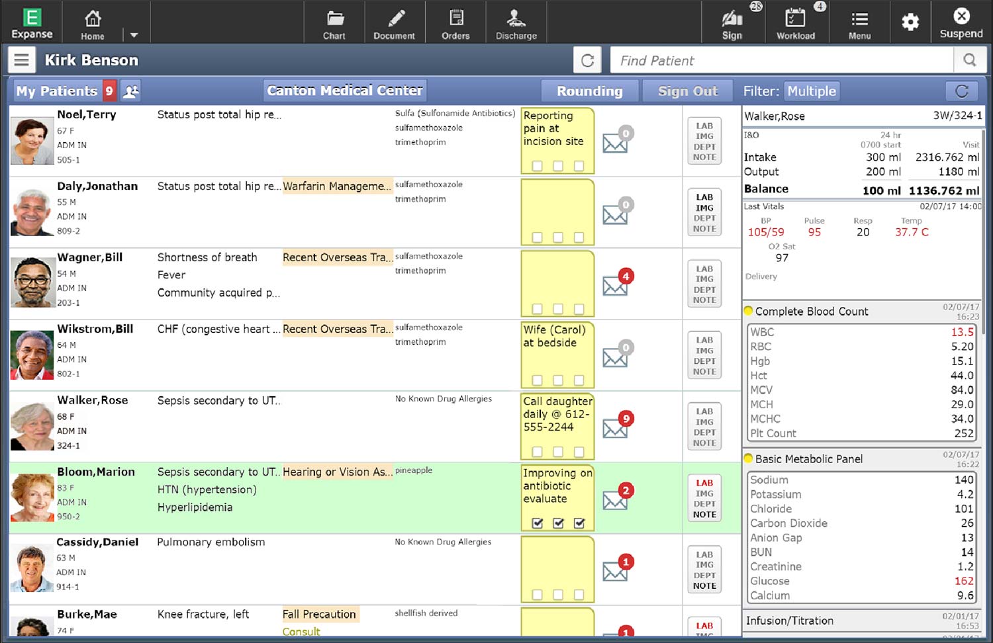The height and width of the screenshot is (643, 993).
Task: Select patient name Cassidy,Daniel
Action: coord(97,542)
